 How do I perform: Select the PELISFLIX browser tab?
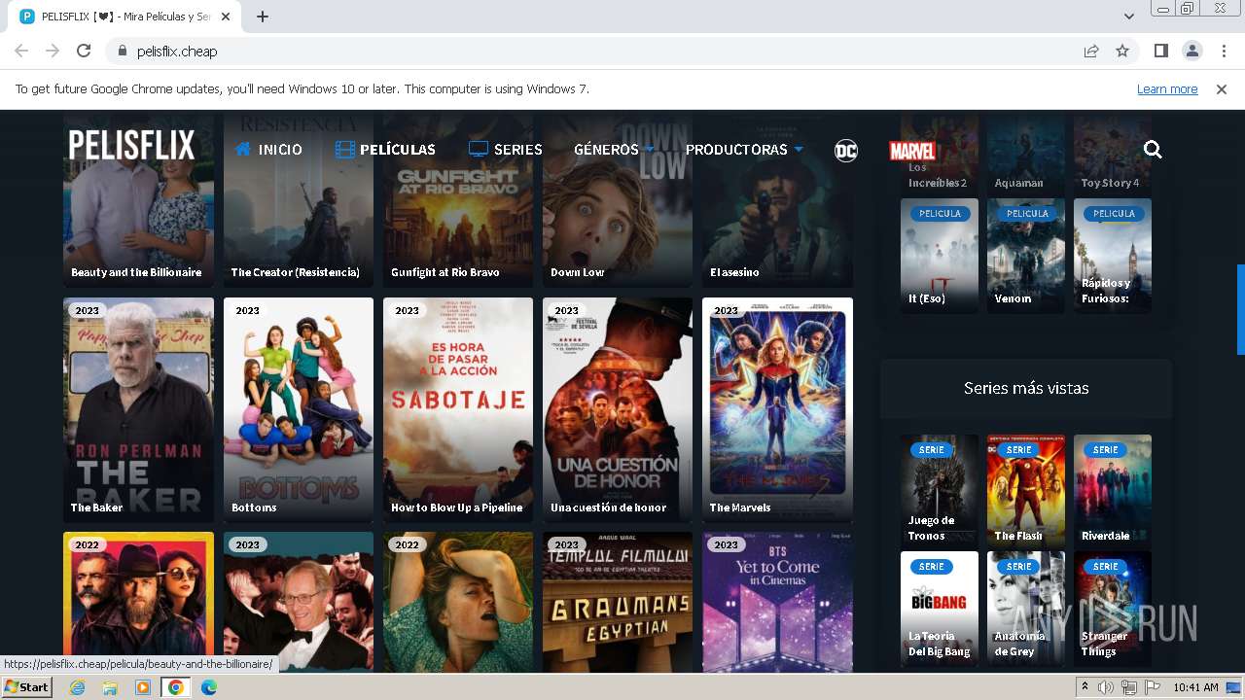[x=126, y=17]
